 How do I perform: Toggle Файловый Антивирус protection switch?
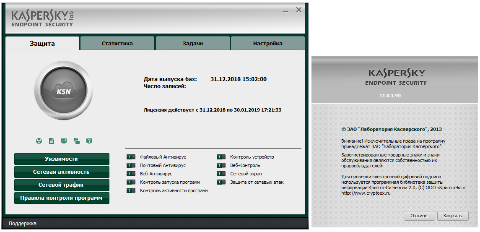pyautogui.click(x=131, y=157)
